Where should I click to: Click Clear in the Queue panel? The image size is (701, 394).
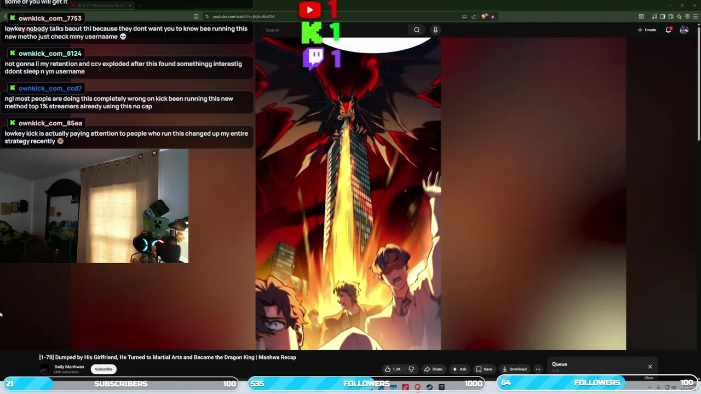pos(649,378)
